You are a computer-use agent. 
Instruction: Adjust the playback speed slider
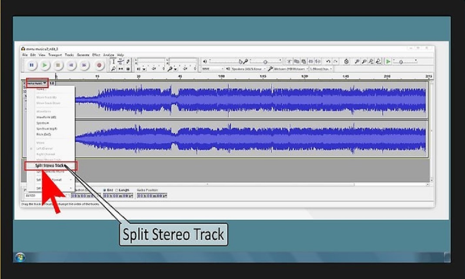[405, 62]
